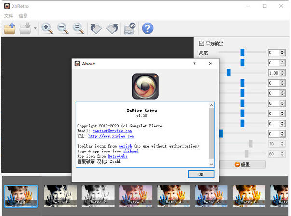Image resolution: width=291 pixels, height=216 pixels.
Task: Click the 重置 reset button
Action: click(x=242, y=165)
